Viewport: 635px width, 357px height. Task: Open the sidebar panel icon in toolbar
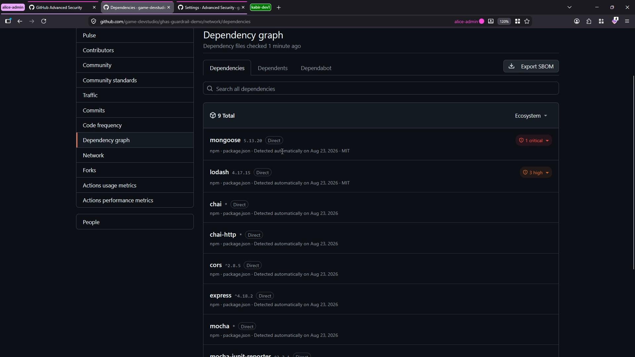(8, 21)
